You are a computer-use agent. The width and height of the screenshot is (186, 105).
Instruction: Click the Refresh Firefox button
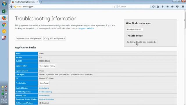135,29
